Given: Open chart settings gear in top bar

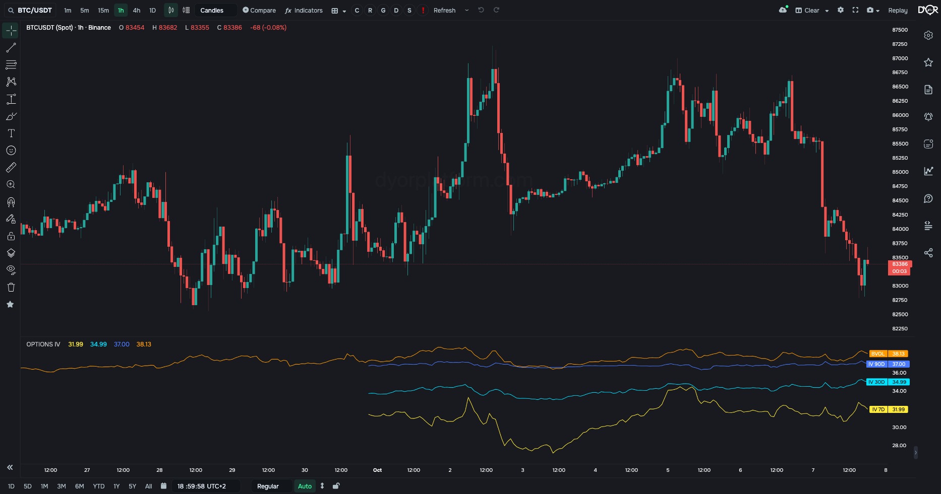Looking at the screenshot, I should [x=841, y=10].
